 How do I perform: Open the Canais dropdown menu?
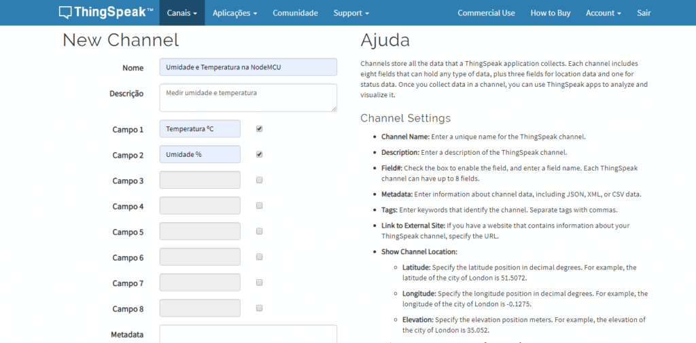coord(182,13)
